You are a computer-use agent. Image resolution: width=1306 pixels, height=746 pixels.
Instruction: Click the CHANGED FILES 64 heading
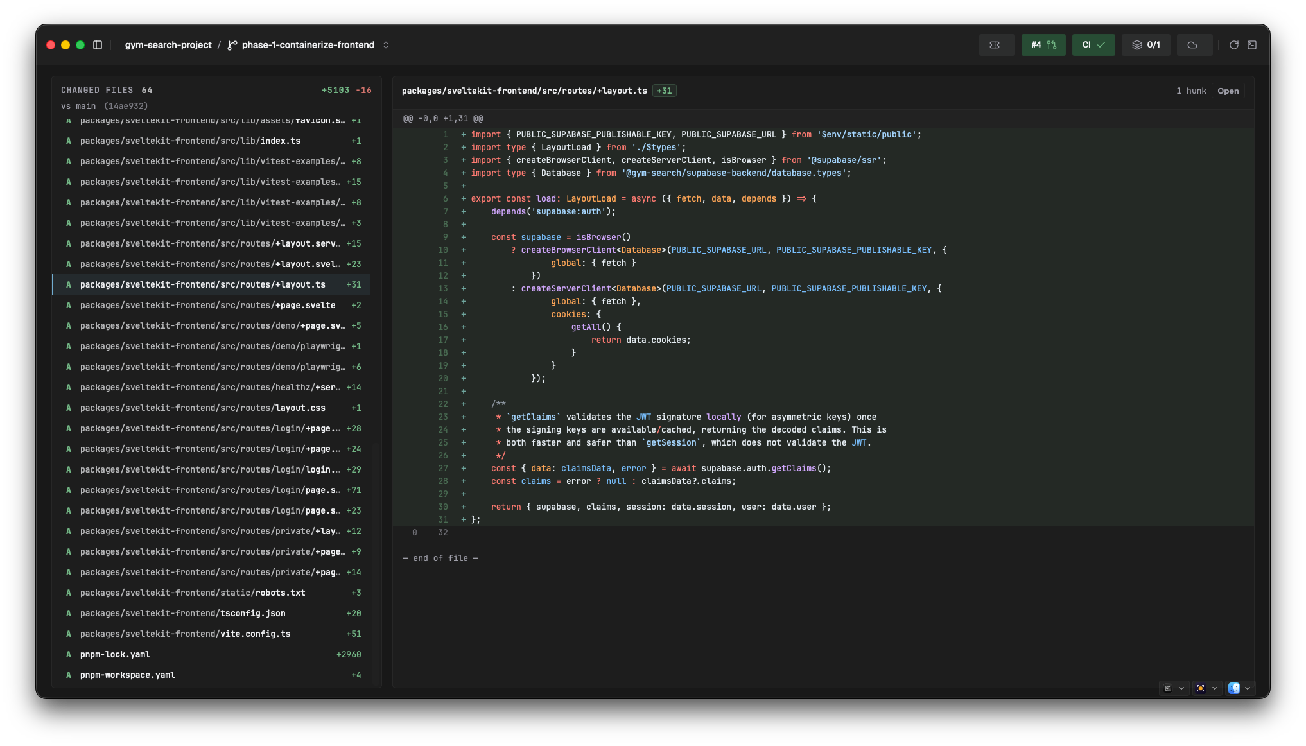(107, 91)
